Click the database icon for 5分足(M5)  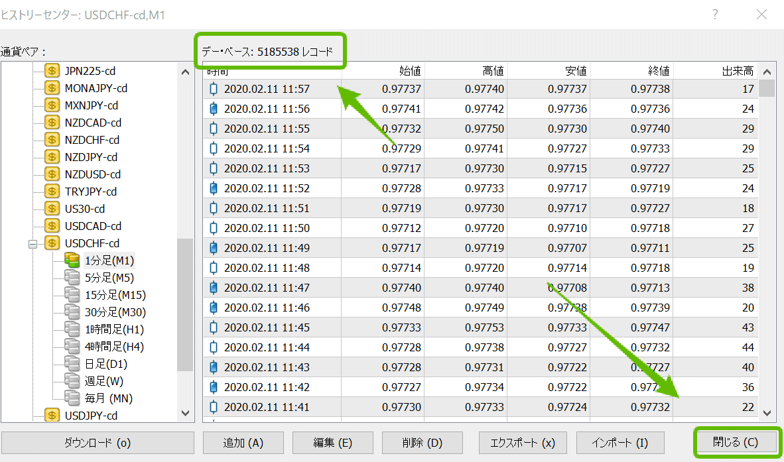point(72,278)
